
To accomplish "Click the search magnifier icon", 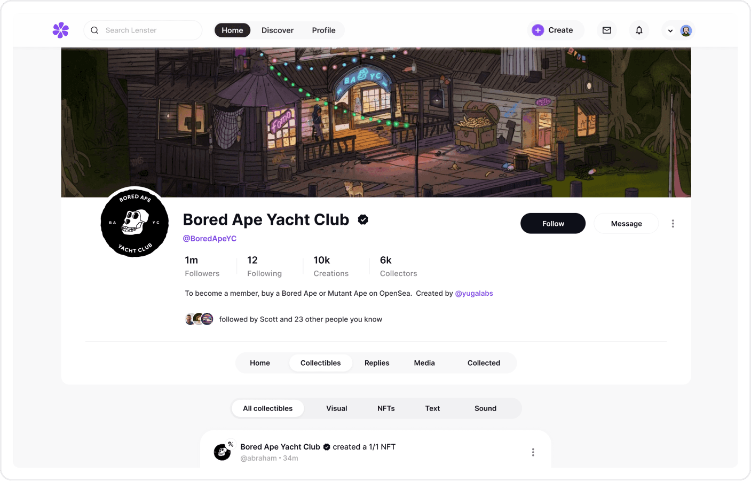I will [x=94, y=30].
